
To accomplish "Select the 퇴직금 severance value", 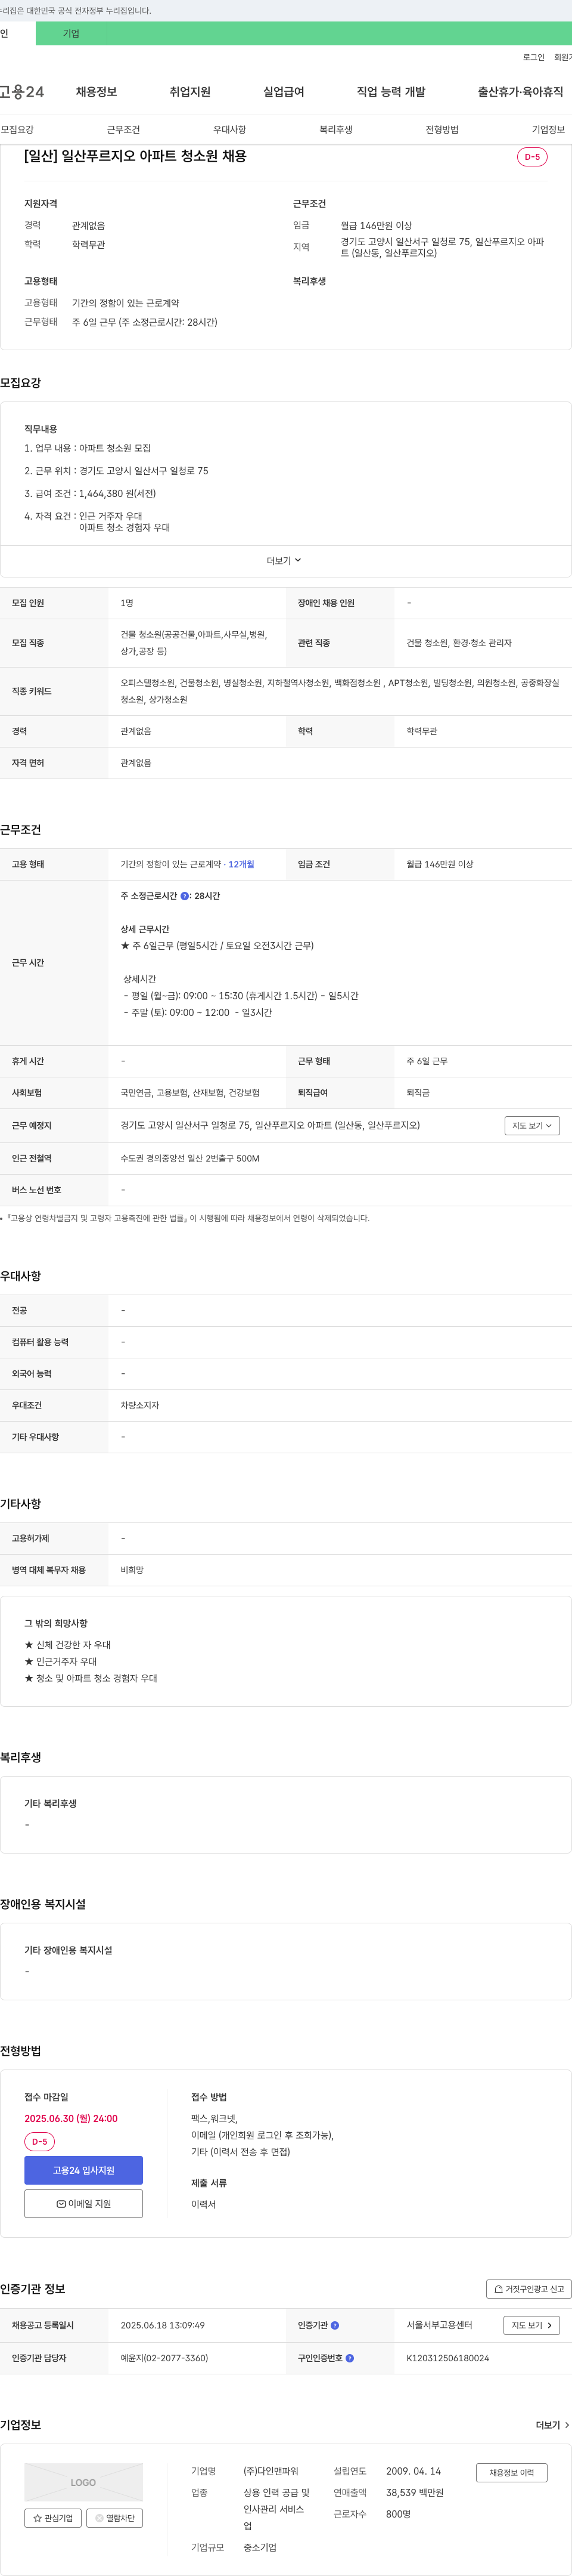I will pyautogui.click(x=417, y=1093).
